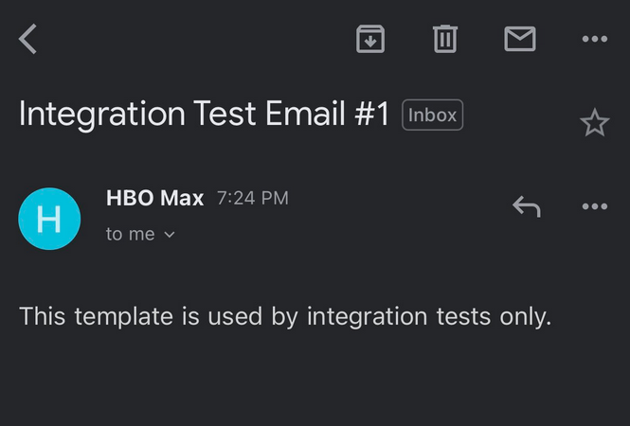The height and width of the screenshot is (426, 630).
Task: Tap the word "template" in the message body
Action: [124, 317]
